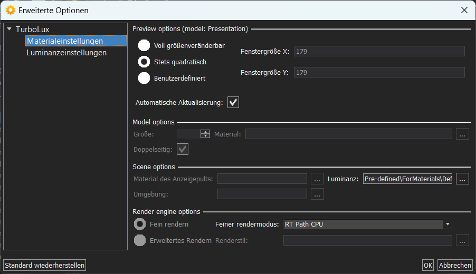Select the Erweitertes Rendern radio button
This screenshot has width=476, height=274.
140,241
